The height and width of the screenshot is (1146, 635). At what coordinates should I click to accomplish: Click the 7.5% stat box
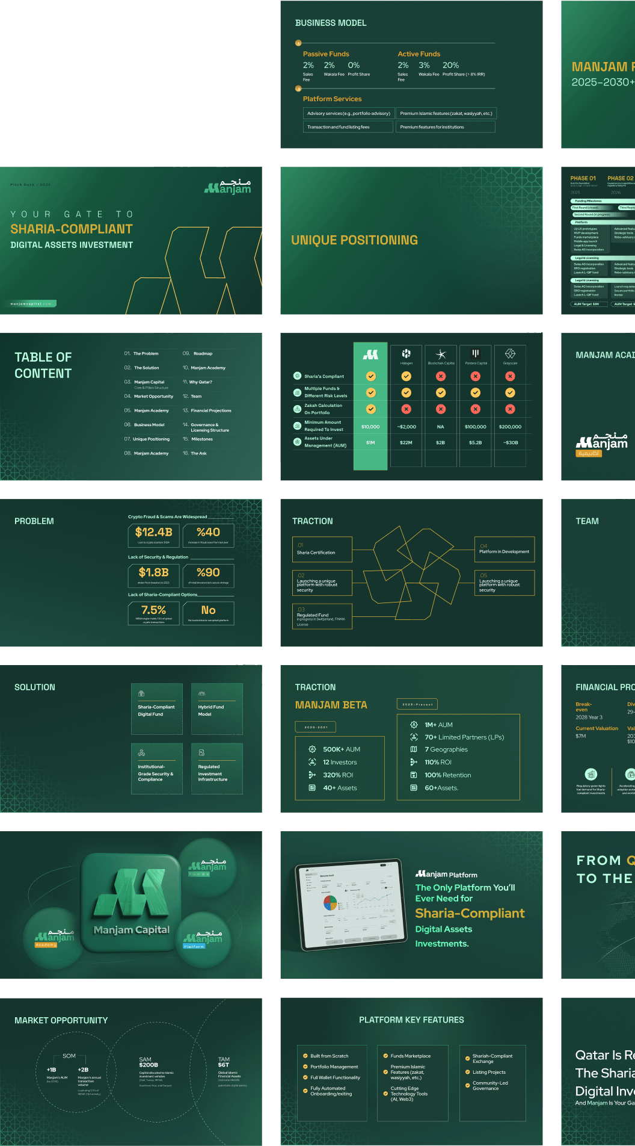(x=154, y=613)
